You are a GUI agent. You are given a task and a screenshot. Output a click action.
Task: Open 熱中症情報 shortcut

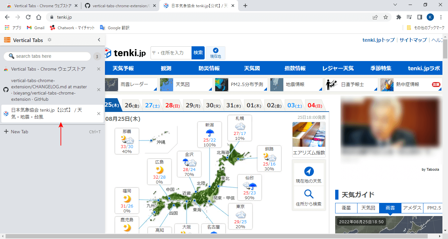(411, 84)
